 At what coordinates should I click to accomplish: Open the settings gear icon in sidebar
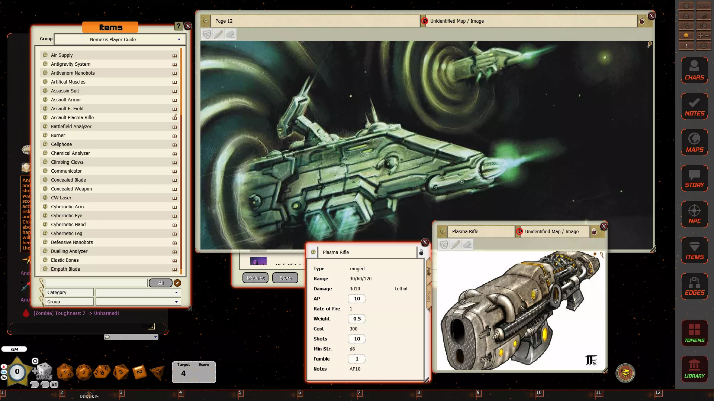703,46
